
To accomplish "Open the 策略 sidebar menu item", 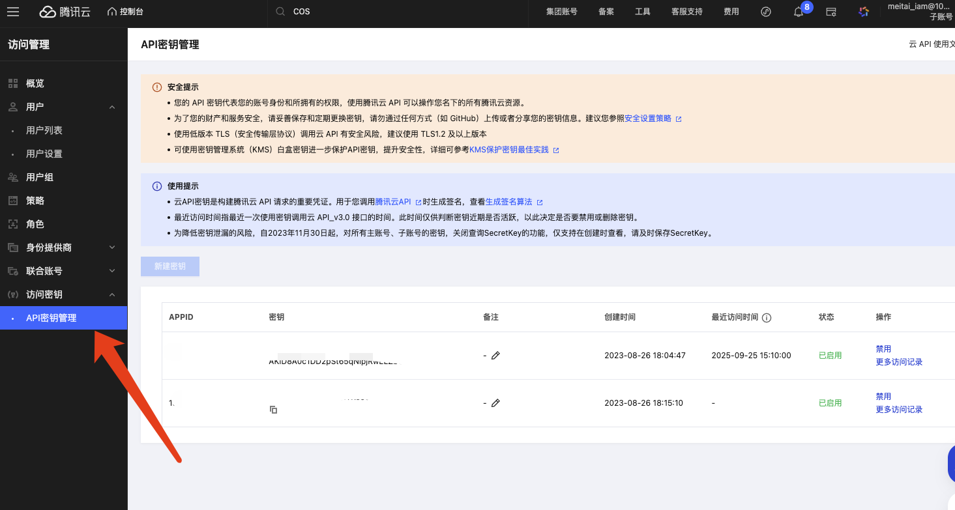I will pyautogui.click(x=35, y=201).
